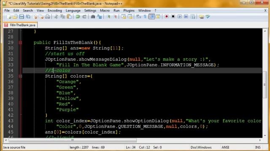270x151 pixels.
Task: Open the File menu
Action: 7,10
